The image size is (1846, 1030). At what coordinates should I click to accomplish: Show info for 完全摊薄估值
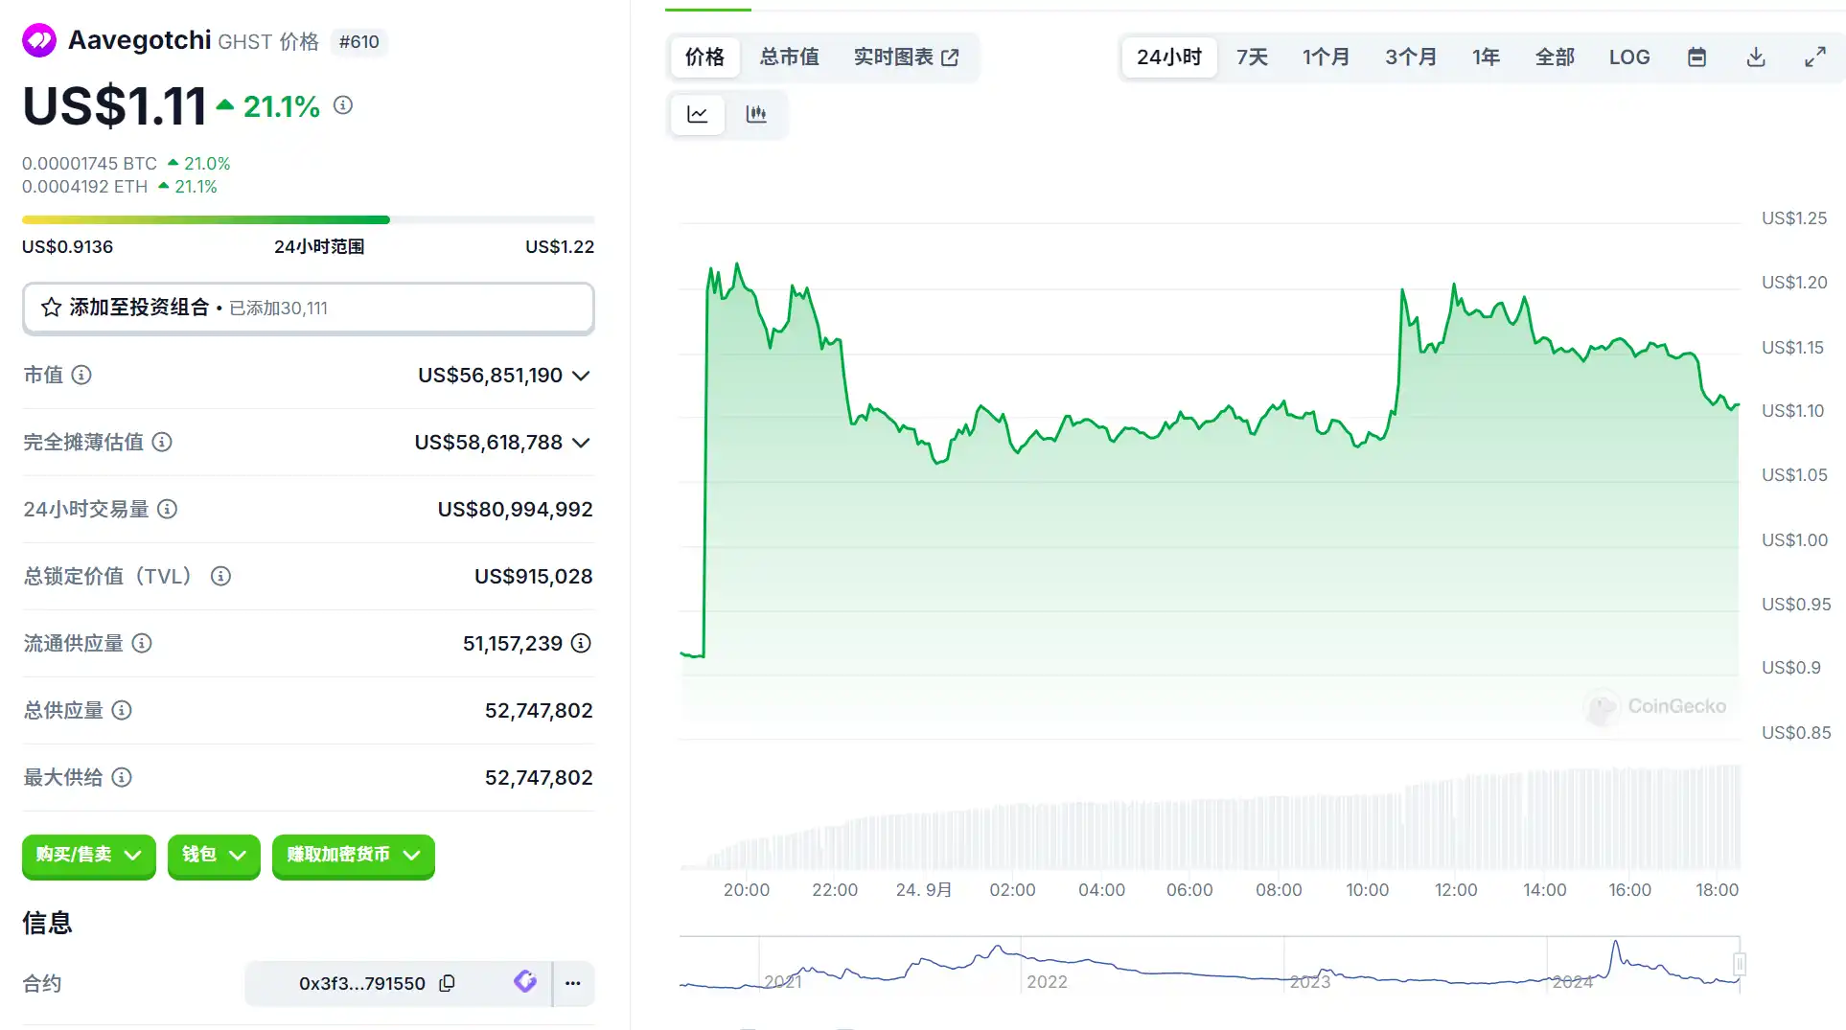pos(162,442)
